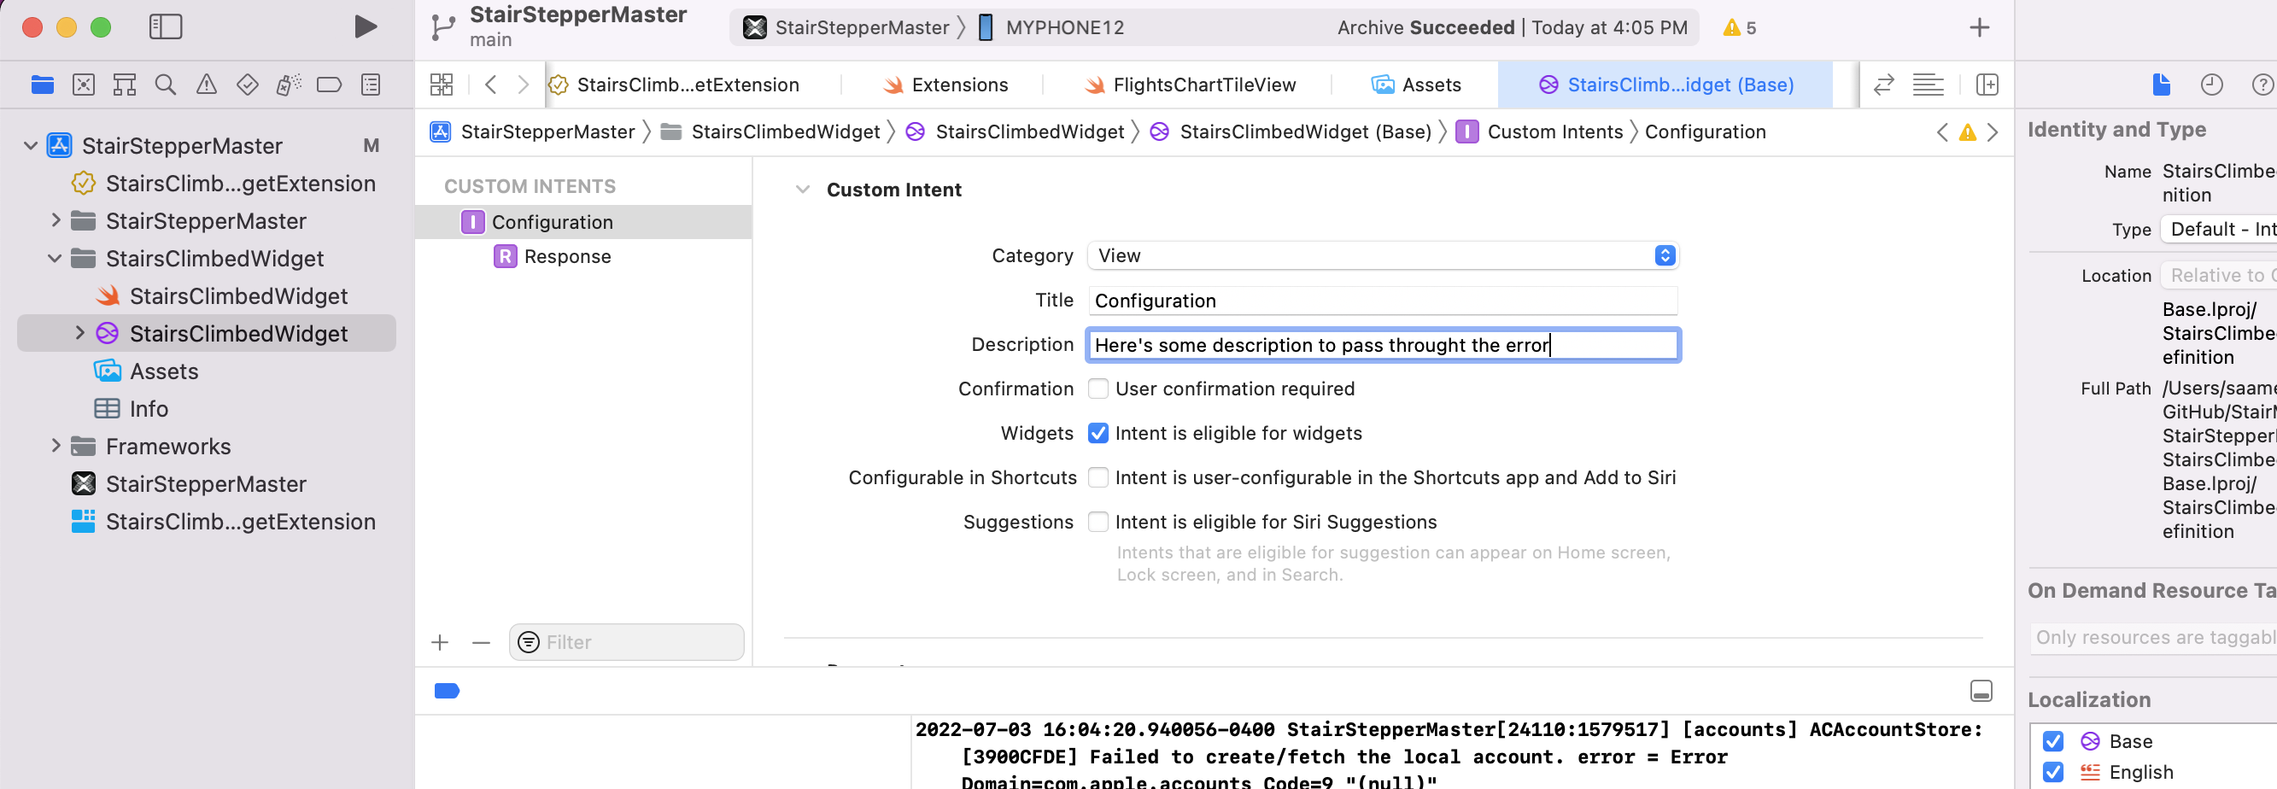Show the File inspector
Viewport: 2277px width, 789px height.
[2161, 85]
